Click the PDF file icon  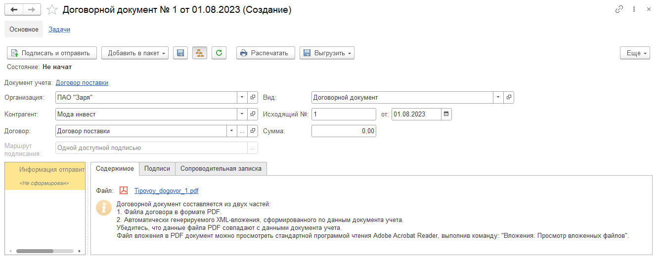click(x=124, y=191)
